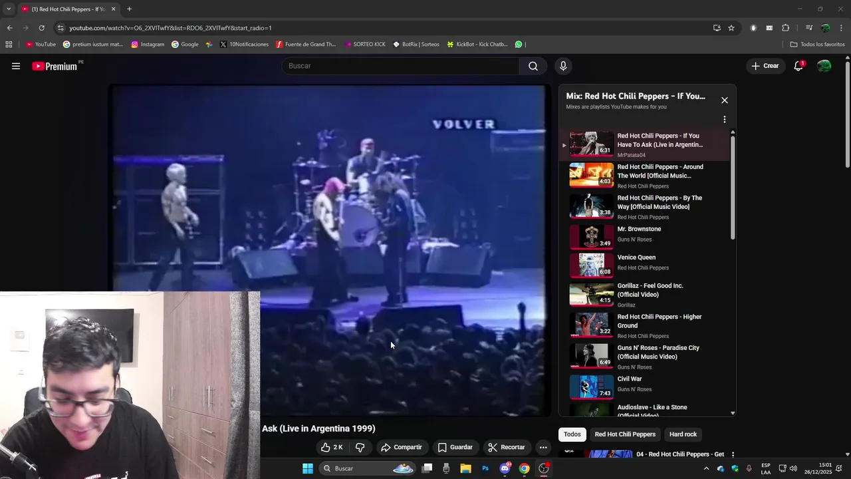This screenshot has width=851, height=479.
Task: Select Paradise City in the playlist
Action: (x=645, y=357)
